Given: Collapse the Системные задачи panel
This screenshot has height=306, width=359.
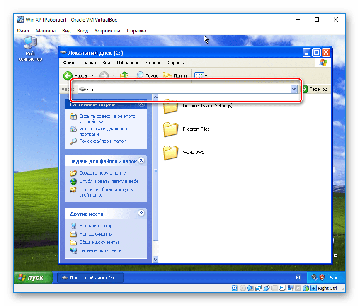Looking at the screenshot, I should [x=142, y=104].
